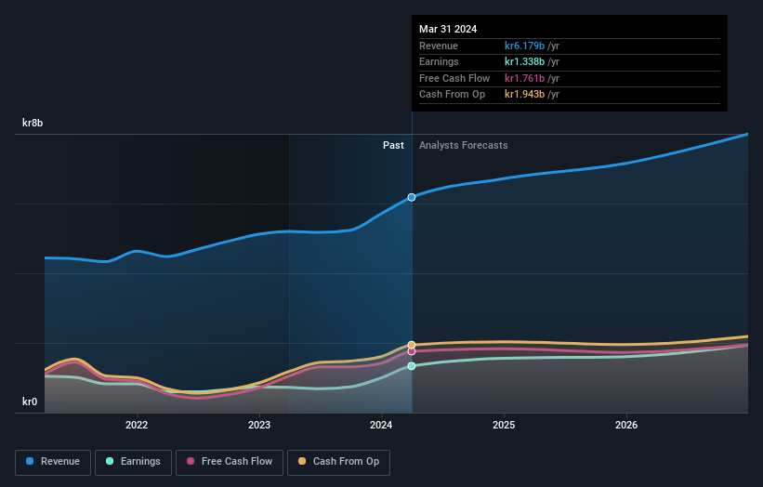Click the Cash From Op label in tooltip

[452, 95]
